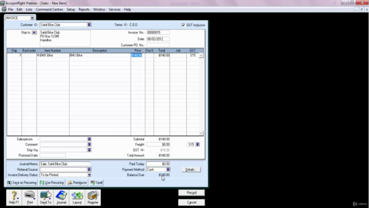This screenshot has height=208, width=369.
Task: Open the Comment dropdown
Action: [x=89, y=144]
